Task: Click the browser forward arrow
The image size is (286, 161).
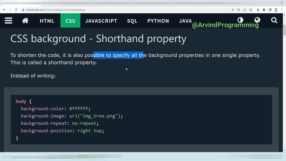Action: [x=10, y=10]
